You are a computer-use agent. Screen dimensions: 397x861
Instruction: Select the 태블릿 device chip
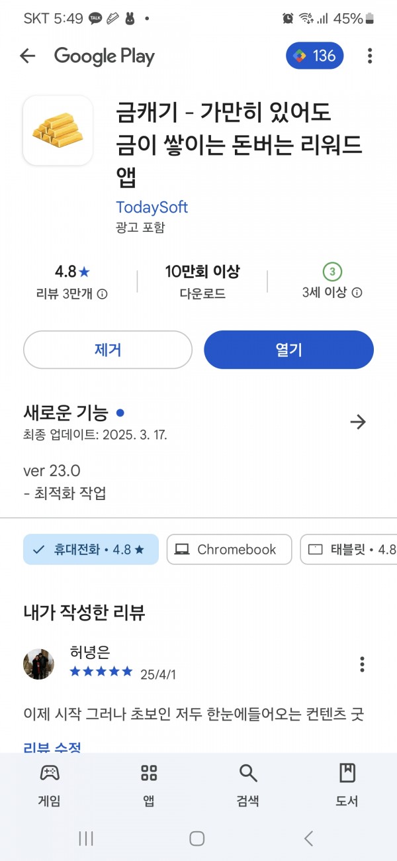[349, 549]
